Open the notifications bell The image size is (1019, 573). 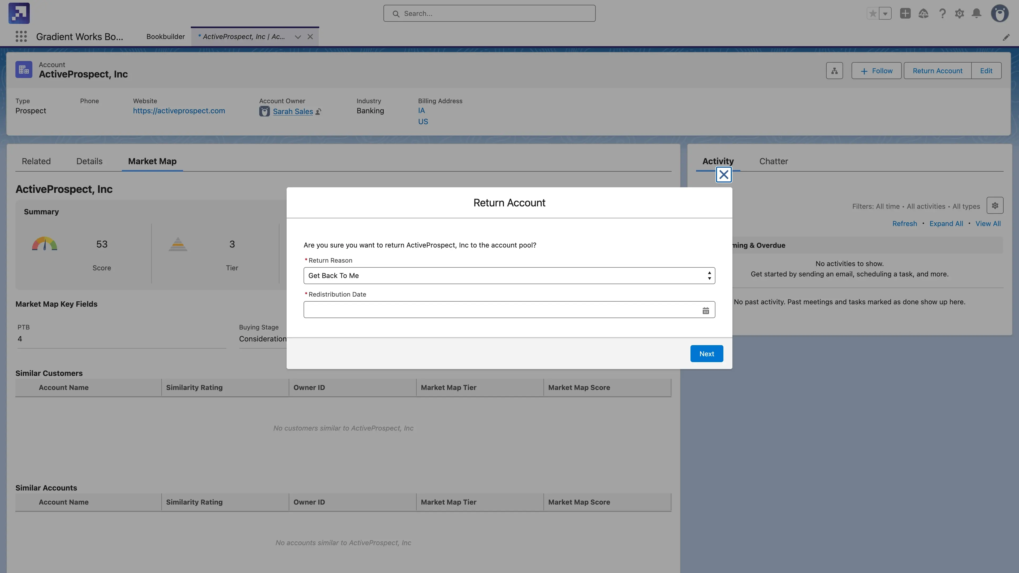(976, 14)
